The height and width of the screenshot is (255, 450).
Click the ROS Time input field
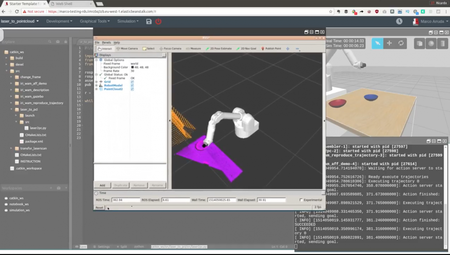pos(126,200)
